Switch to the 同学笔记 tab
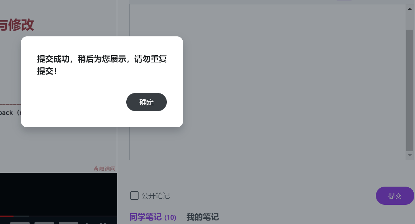 click(x=153, y=217)
